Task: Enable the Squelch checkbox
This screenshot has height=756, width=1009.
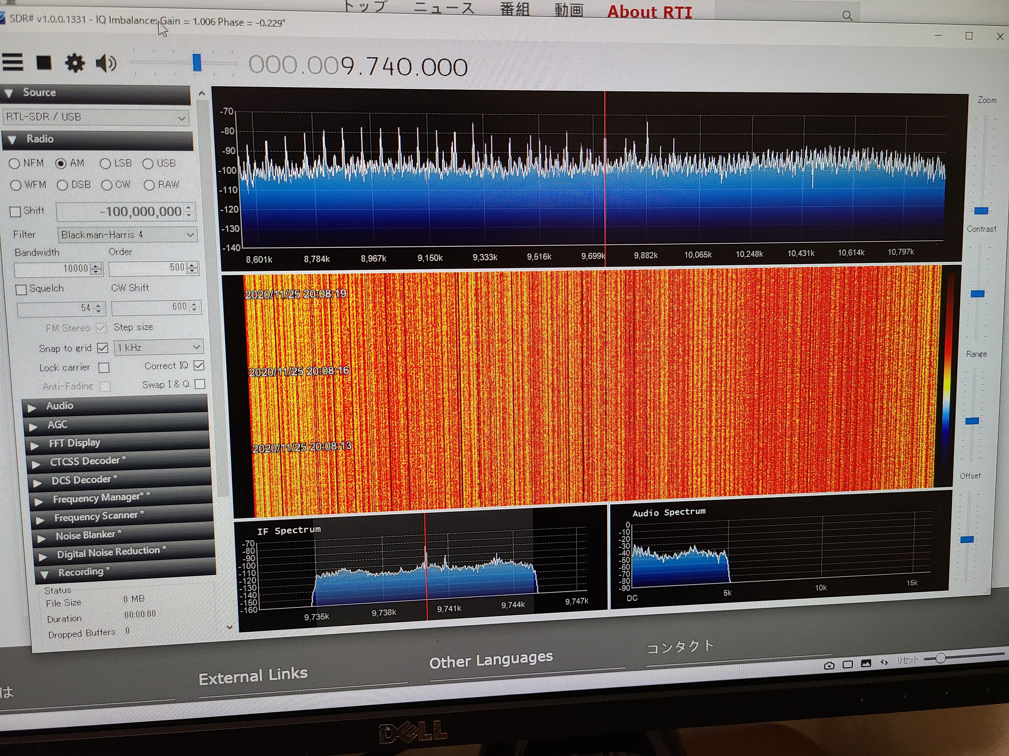Action: [21, 289]
